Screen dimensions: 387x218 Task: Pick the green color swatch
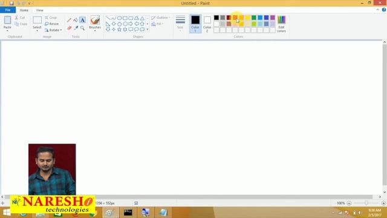click(254, 18)
